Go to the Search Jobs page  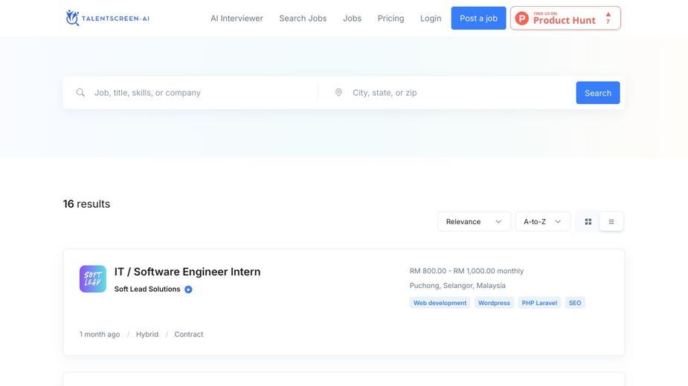303,19
